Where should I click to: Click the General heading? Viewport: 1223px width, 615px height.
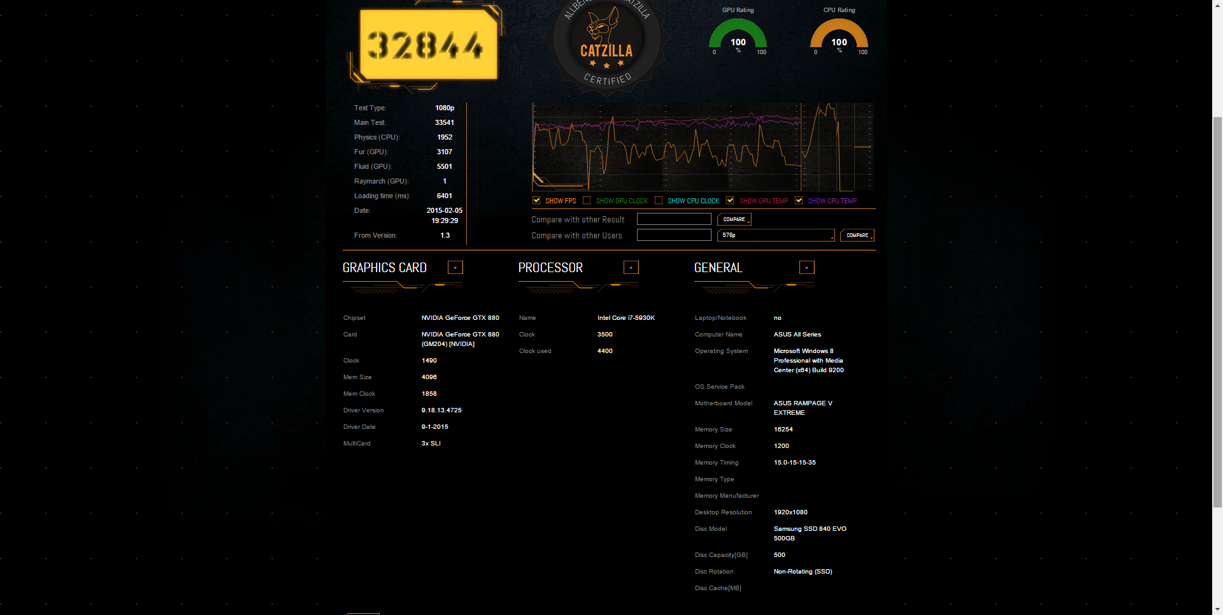(719, 268)
